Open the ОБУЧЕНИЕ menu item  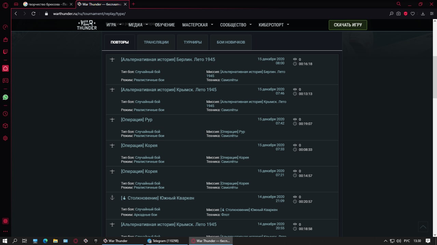pos(165,25)
